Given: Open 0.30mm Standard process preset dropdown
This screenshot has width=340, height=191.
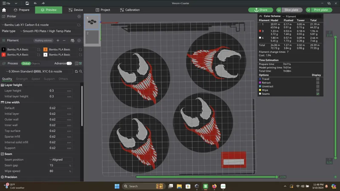Looking at the screenshot, I should pos(40,71).
